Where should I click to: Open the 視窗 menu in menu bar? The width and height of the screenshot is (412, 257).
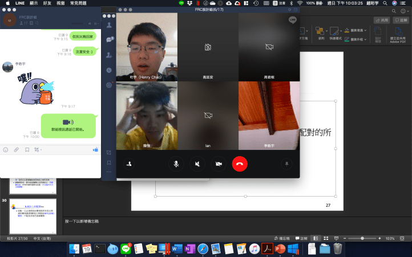(x=60, y=3)
